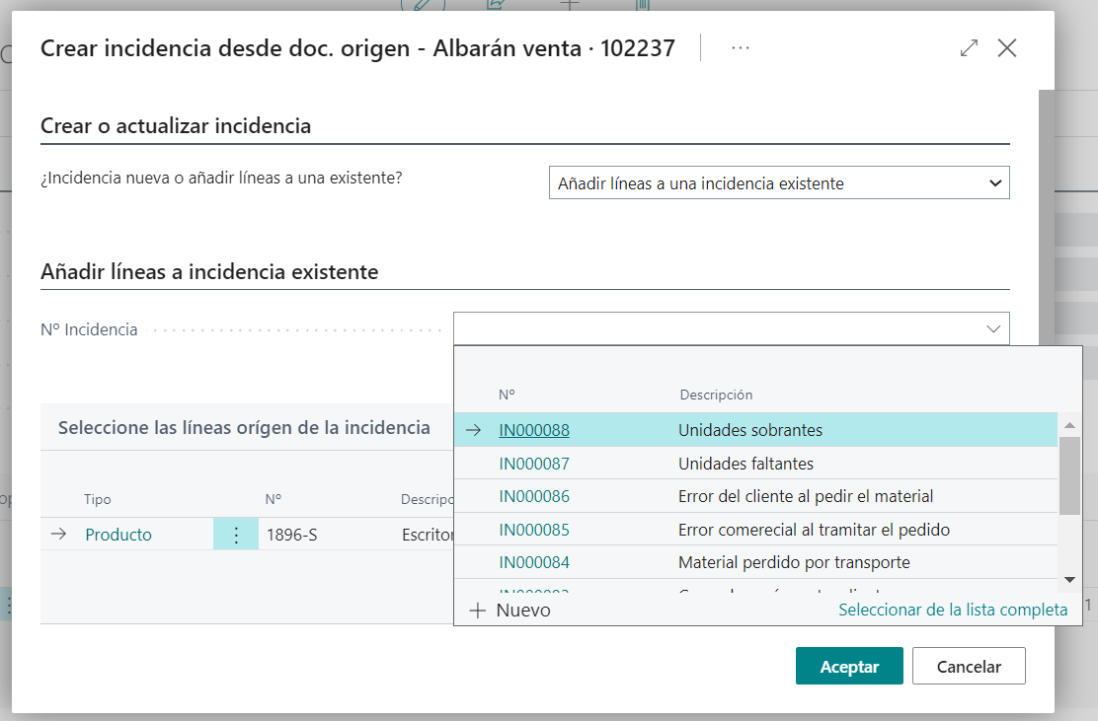The image size is (1098, 721).
Task: Collapse the Nº Incidencia lookup chevron
Action: [x=993, y=329]
